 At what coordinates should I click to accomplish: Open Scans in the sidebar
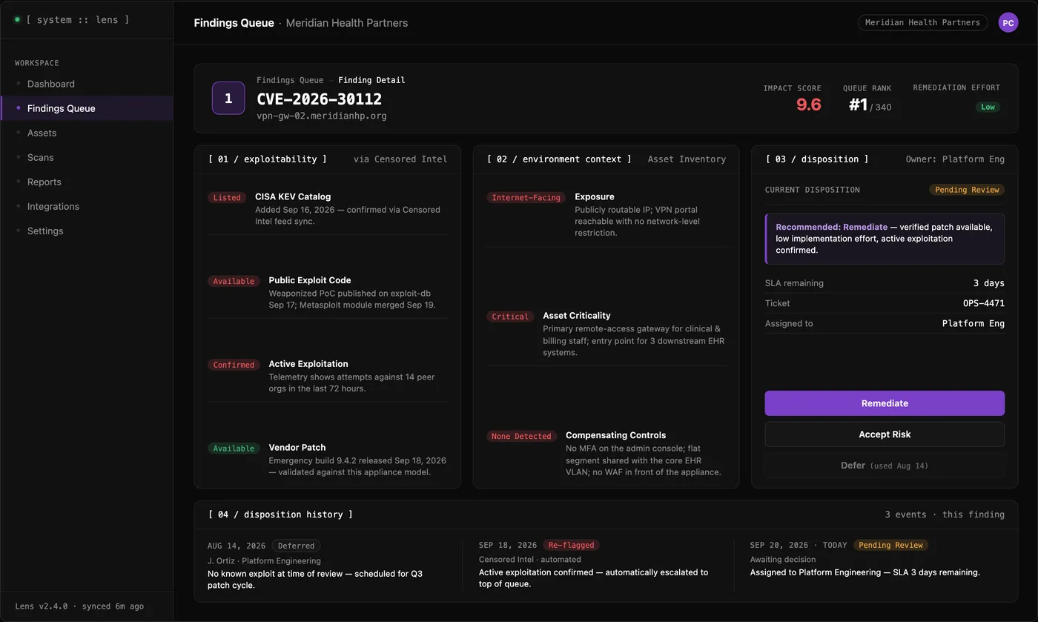[87, 157]
